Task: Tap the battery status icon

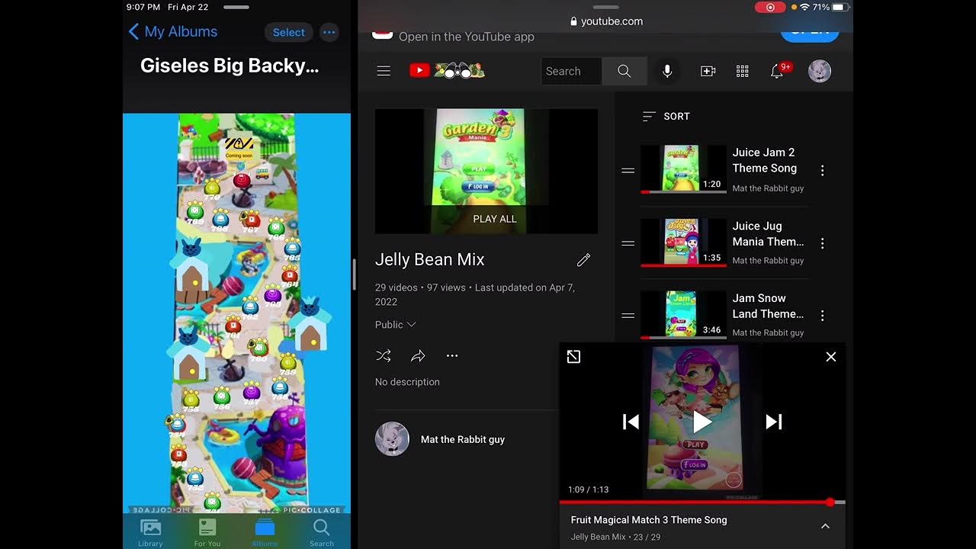Action: (840, 7)
